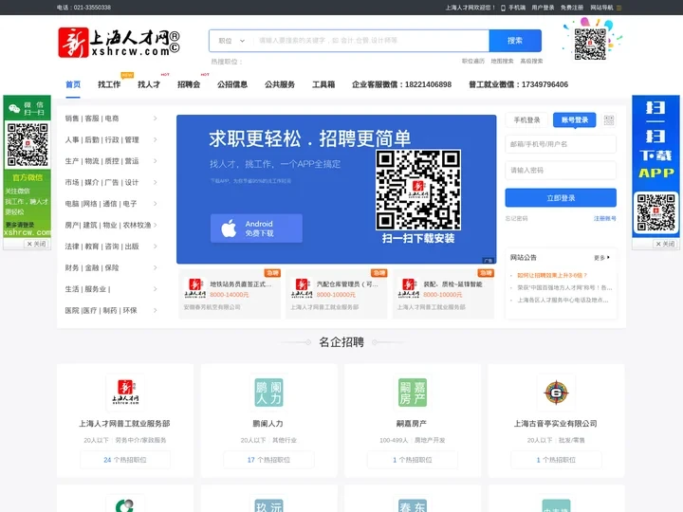Open the 网站导航 hamburger menu icon
The width and height of the screenshot is (683, 512).
tap(618, 8)
